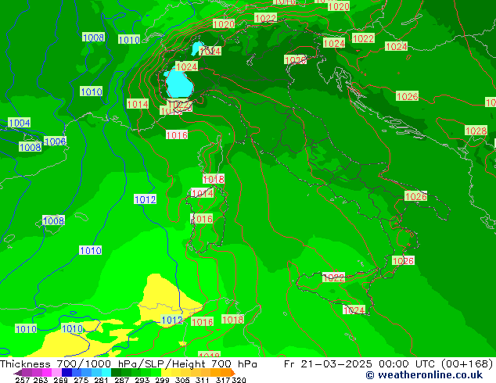Screen dimensions: 496x383
Task: Click the legend value 263
Action: point(41,380)
